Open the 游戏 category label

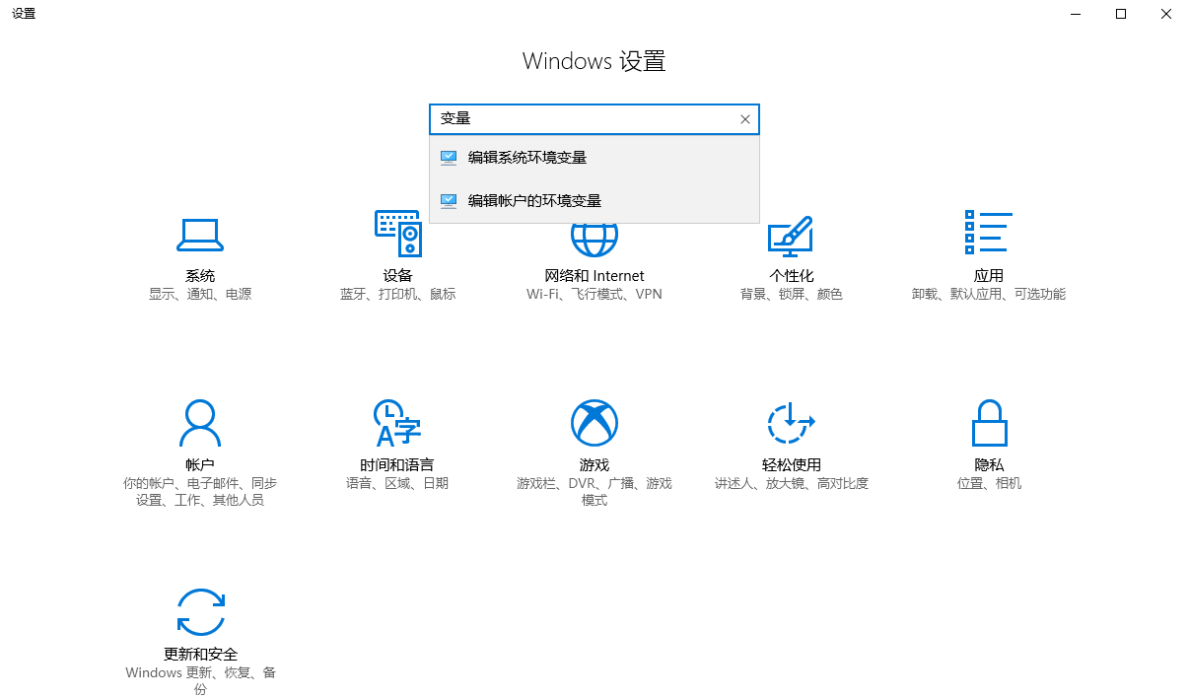click(594, 465)
